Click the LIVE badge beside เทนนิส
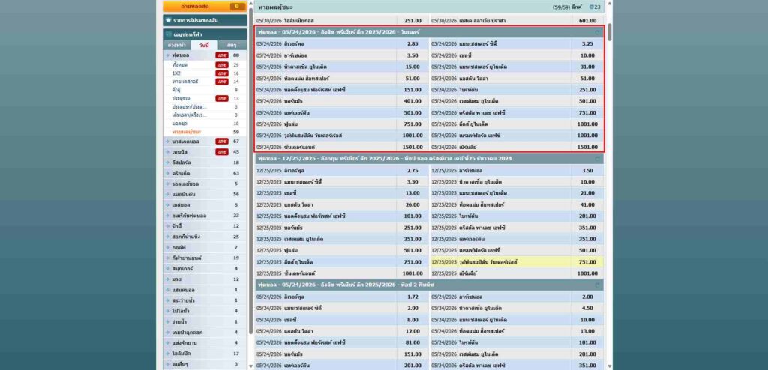Image resolution: width=768 pixels, height=370 pixels. point(222,151)
